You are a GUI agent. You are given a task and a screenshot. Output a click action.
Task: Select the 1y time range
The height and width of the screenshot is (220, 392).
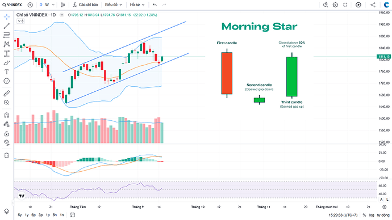coord(27,215)
